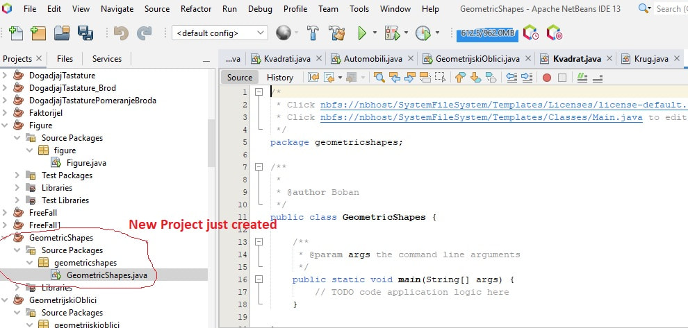Click the Source view button

[x=240, y=78]
